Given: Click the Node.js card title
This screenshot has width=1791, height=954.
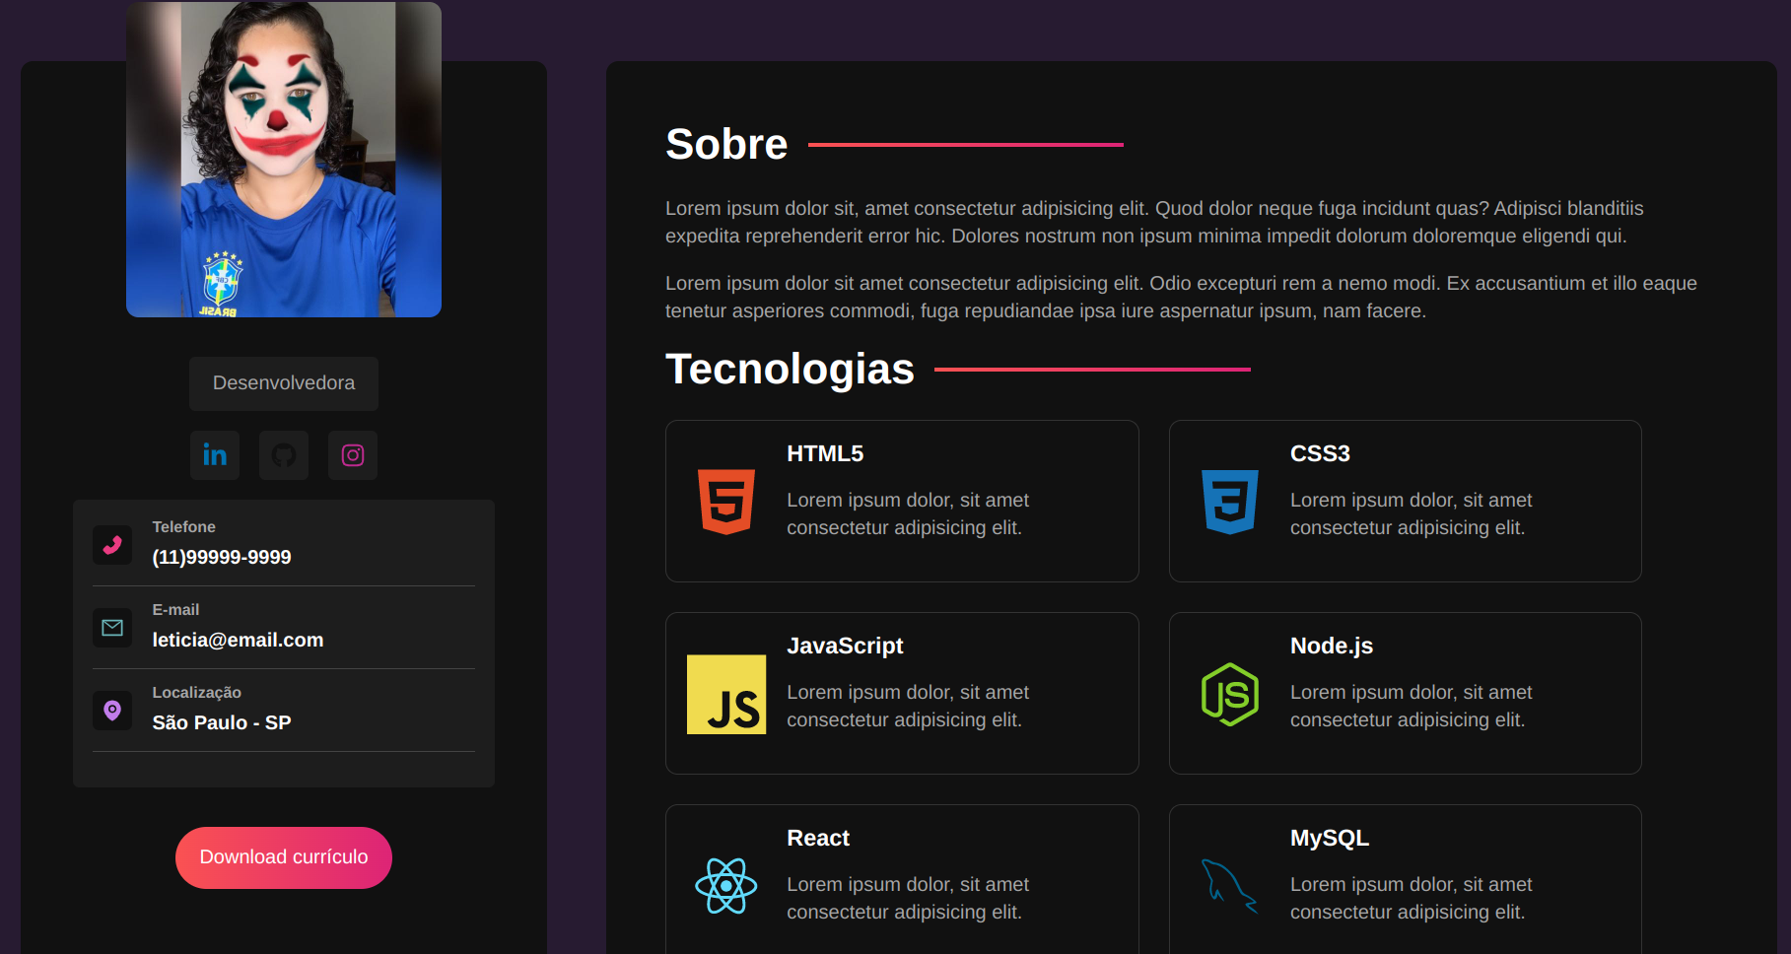Looking at the screenshot, I should pyautogui.click(x=1332, y=646).
